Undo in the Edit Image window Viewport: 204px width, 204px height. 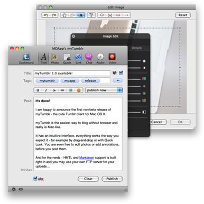tap(46, 15)
